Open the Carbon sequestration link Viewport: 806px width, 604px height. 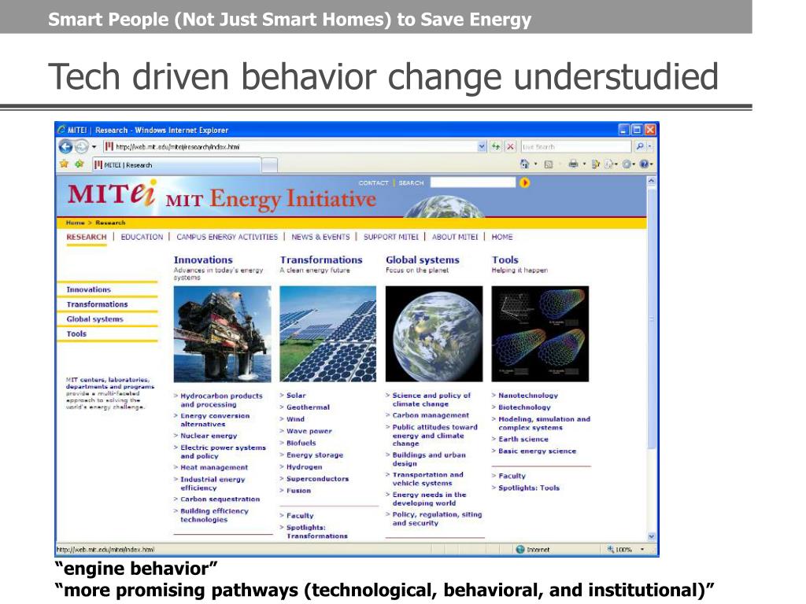[220, 499]
